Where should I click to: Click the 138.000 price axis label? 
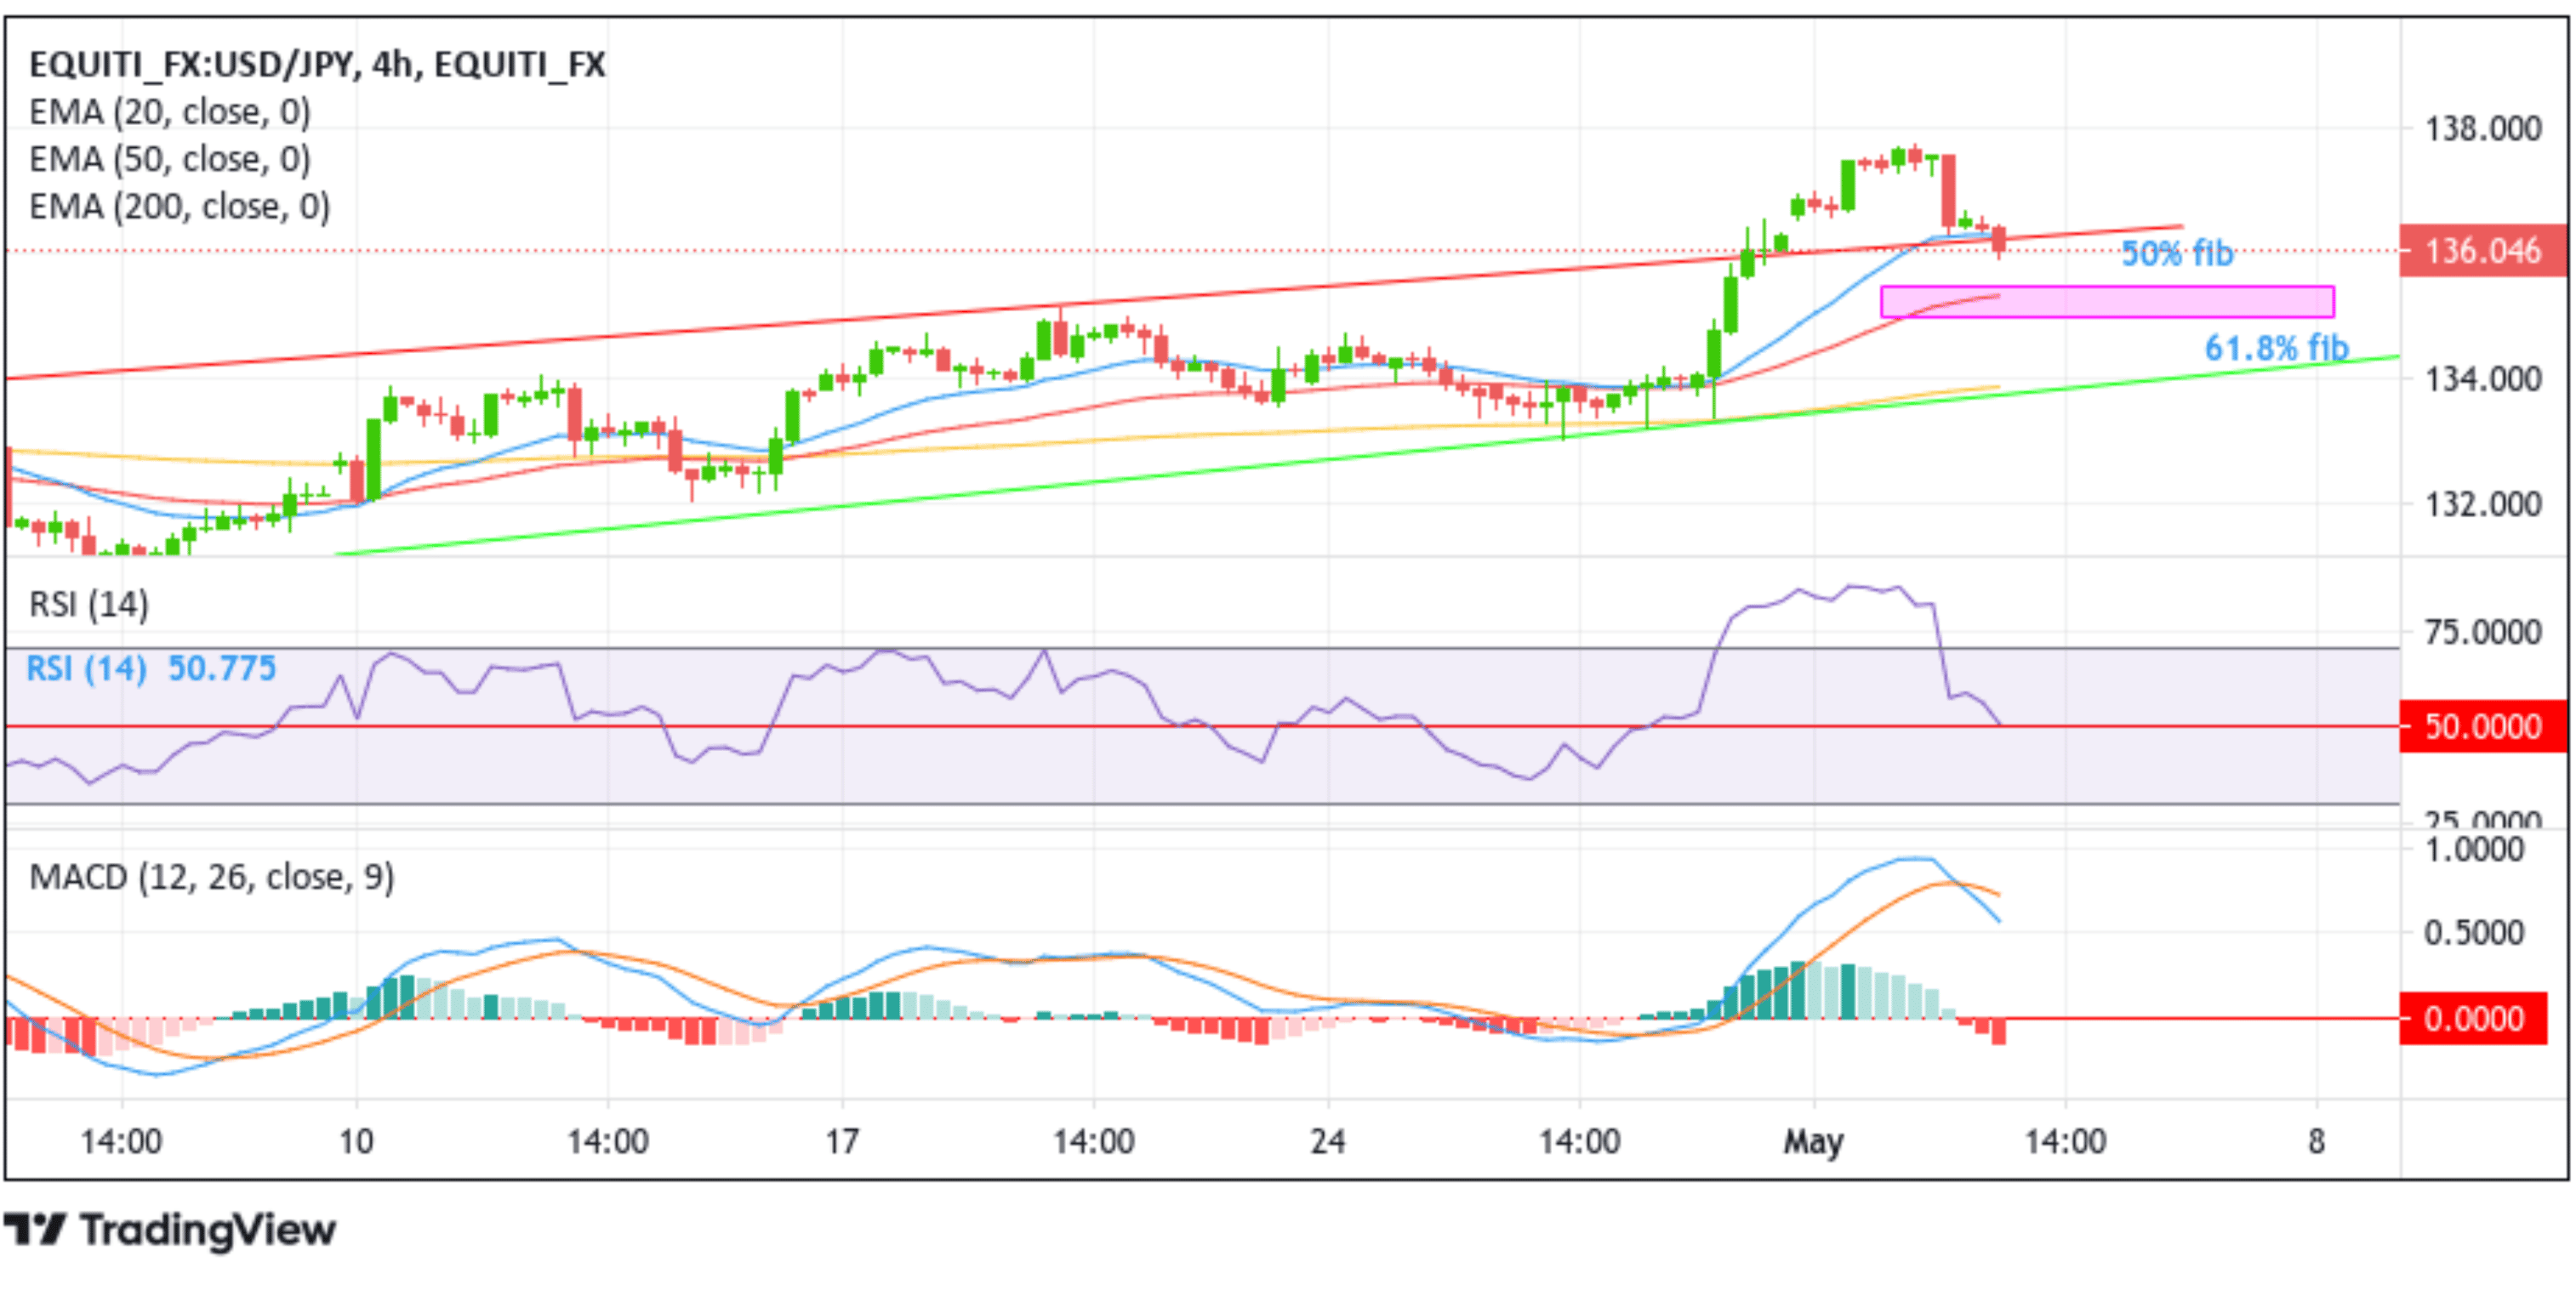point(2483,128)
